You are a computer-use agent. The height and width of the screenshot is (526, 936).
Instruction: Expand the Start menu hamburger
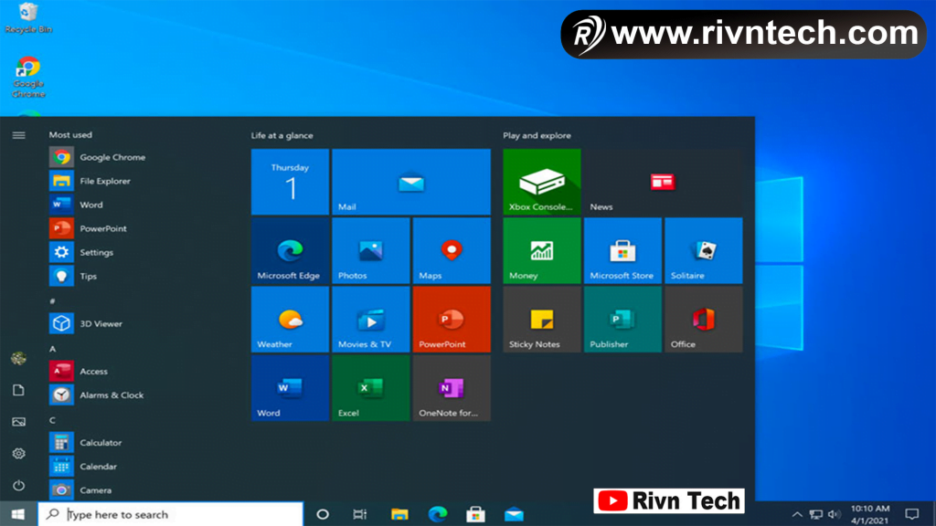(18, 135)
